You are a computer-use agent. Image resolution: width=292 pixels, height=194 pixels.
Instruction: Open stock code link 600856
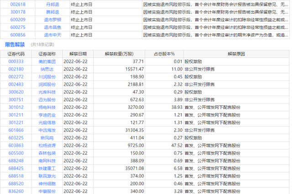coord(18,35)
